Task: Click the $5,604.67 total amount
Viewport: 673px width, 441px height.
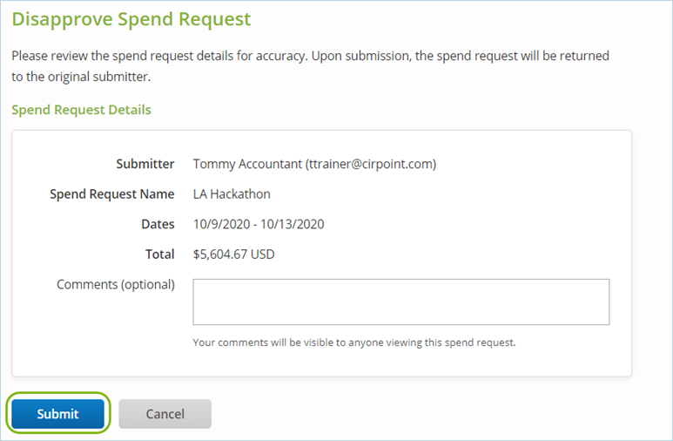Action: coord(221,254)
